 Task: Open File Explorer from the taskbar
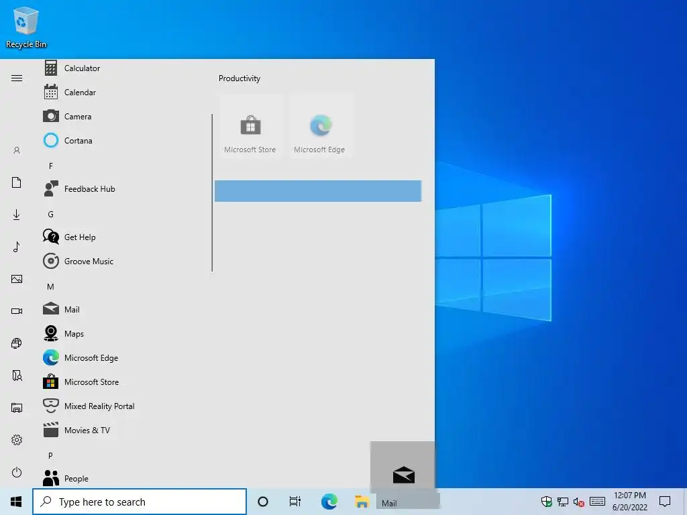point(362,502)
